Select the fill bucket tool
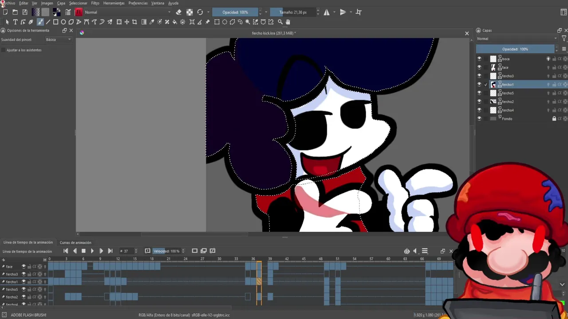This screenshot has width=568, height=319. tap(174, 22)
